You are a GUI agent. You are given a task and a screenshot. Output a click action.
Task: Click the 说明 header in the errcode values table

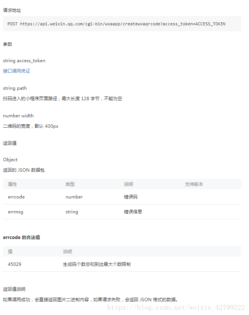tap(67, 252)
